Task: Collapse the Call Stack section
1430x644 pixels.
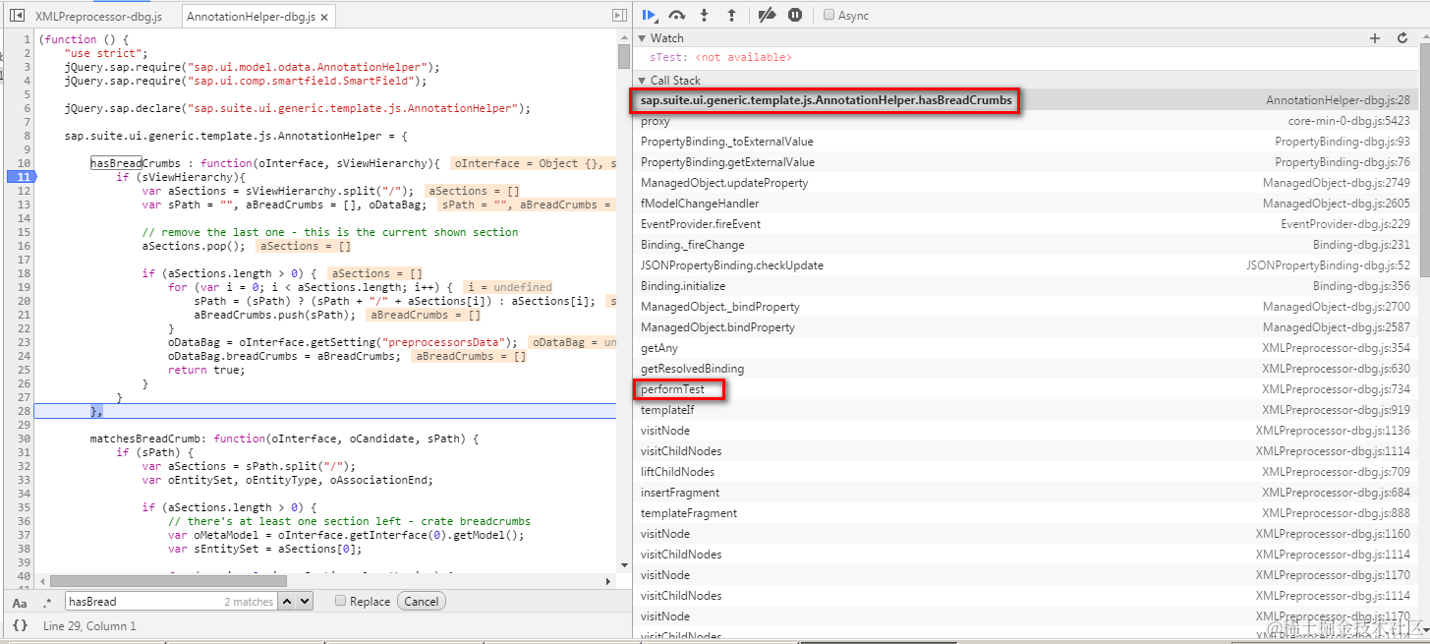Action: [642, 81]
